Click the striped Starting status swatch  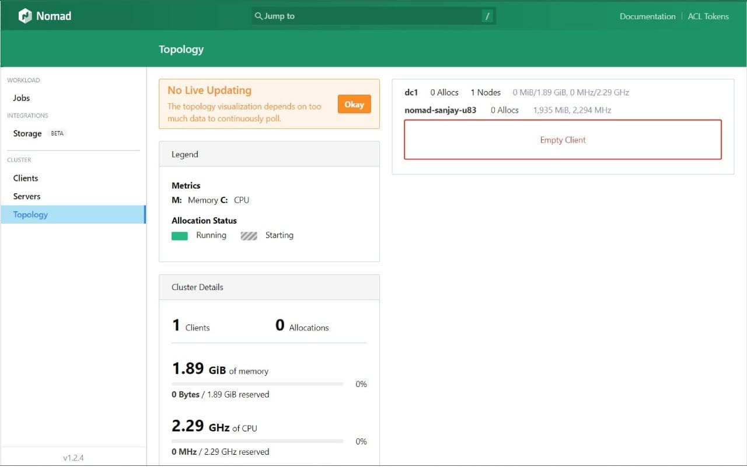click(x=249, y=235)
